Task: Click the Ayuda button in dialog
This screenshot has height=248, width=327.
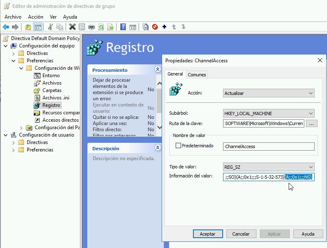Action: click(308, 234)
